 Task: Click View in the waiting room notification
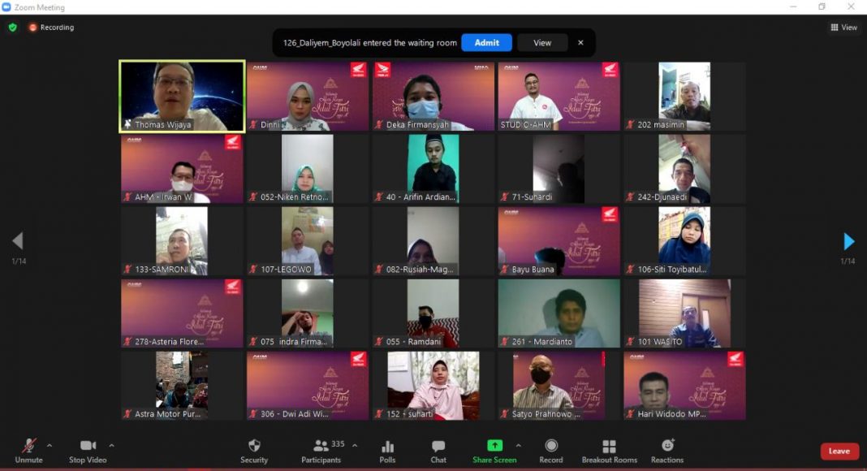point(542,43)
